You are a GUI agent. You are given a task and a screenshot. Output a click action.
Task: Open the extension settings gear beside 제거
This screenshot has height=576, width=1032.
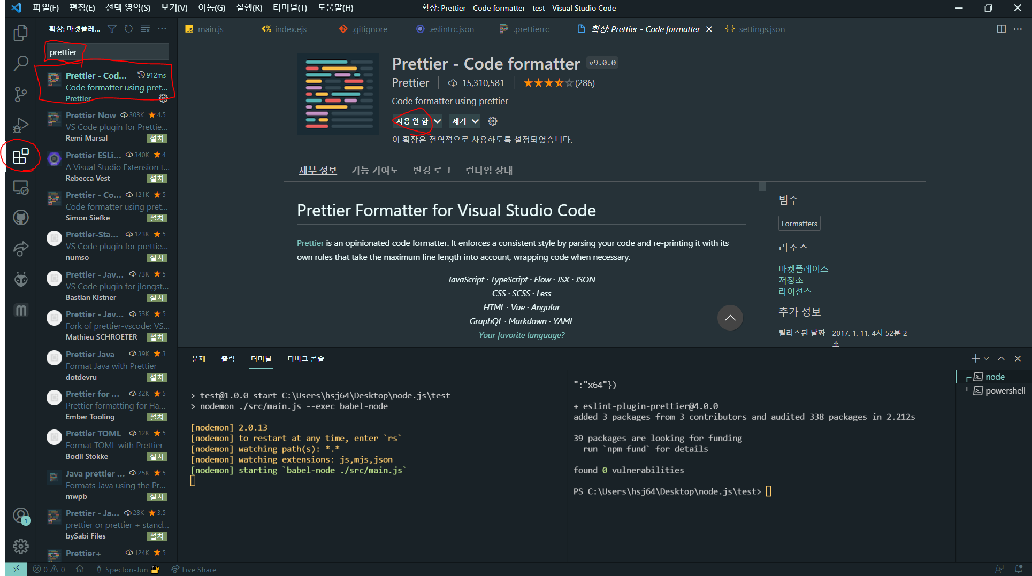(x=493, y=121)
